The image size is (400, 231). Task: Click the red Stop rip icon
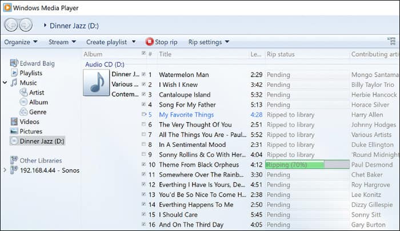pyautogui.click(x=150, y=42)
